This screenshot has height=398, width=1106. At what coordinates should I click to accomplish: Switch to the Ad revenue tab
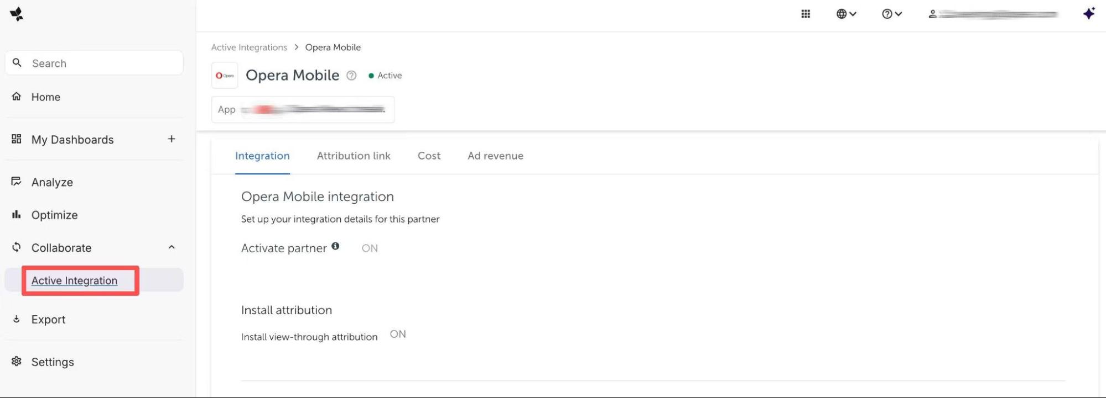pyautogui.click(x=495, y=156)
